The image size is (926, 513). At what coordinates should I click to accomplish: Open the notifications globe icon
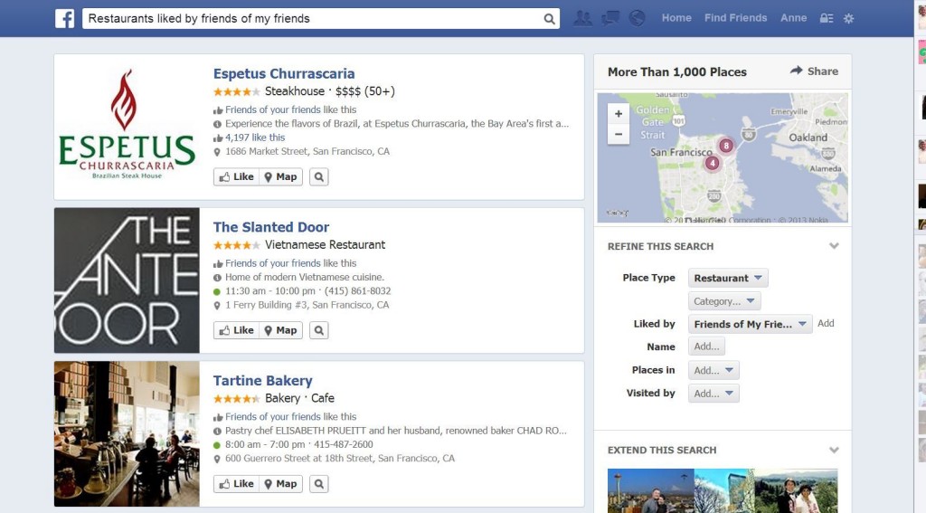point(637,18)
